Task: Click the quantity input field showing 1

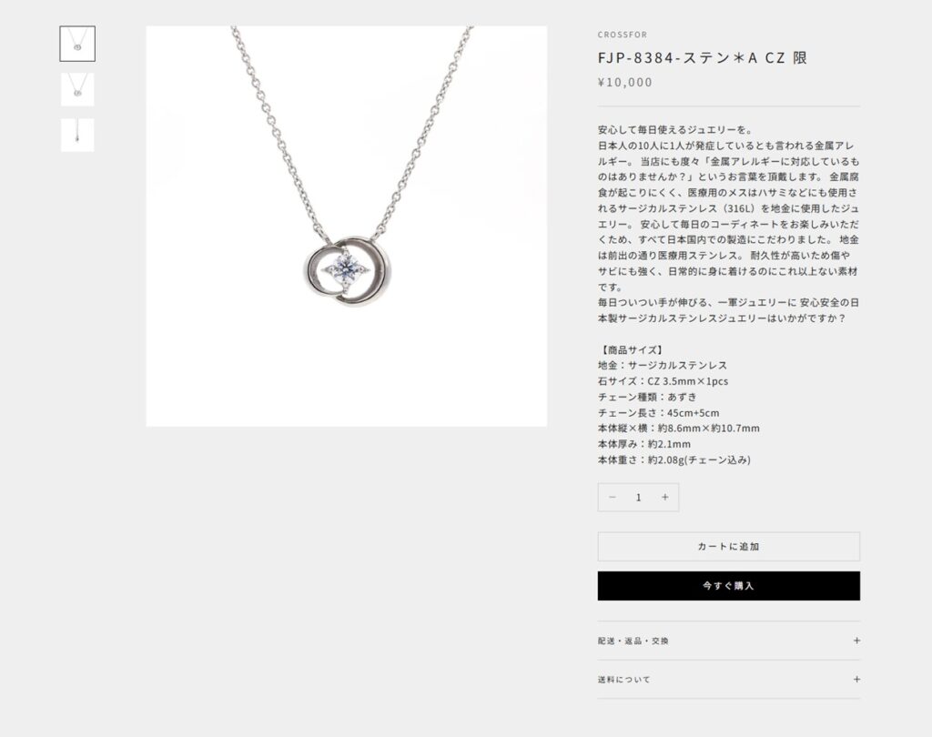Action: tap(638, 498)
